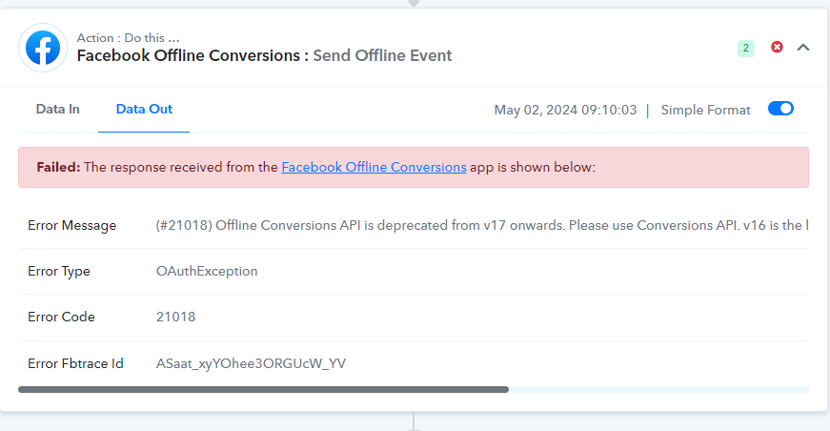Viewport: 830px width, 431px height.
Task: Open the Facebook Offline Conversions link
Action: 374,167
